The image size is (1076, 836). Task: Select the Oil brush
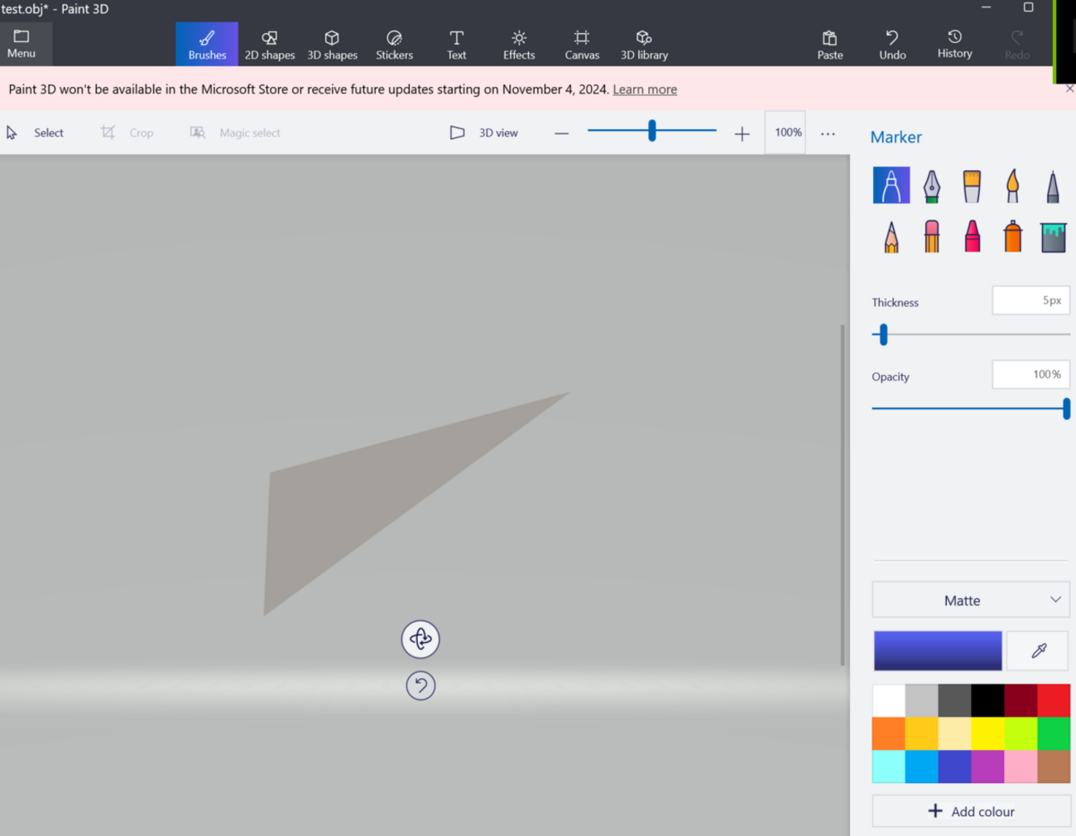(x=972, y=185)
